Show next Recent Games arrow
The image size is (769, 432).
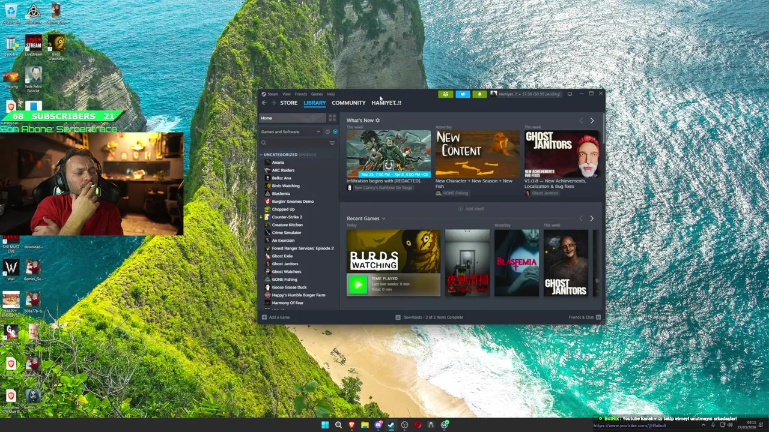(592, 218)
